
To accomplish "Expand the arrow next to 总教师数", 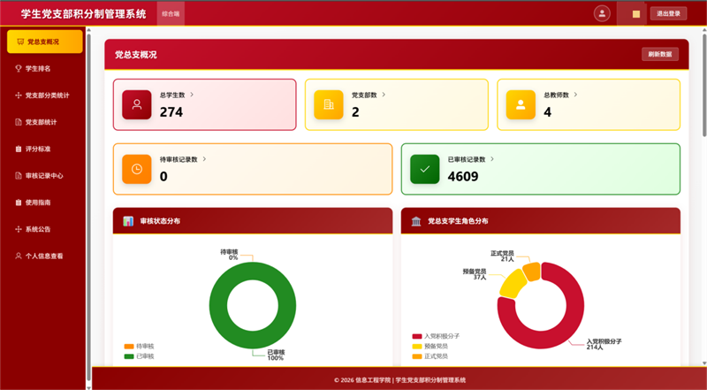I will click(x=576, y=94).
